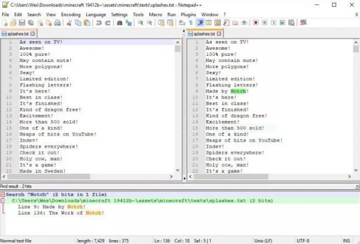
Task: Click line 16 'Heaps of hits on YouTube!' left pane
Action: click(58, 134)
